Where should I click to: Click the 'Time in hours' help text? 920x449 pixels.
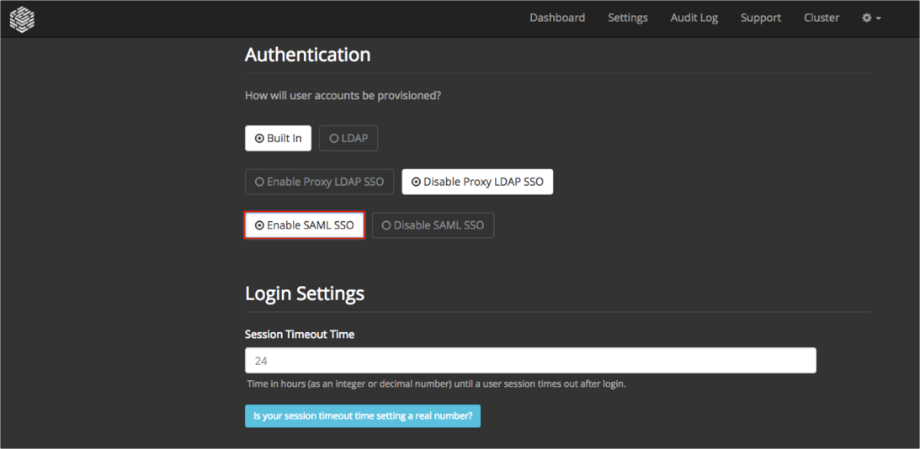pyautogui.click(x=436, y=384)
